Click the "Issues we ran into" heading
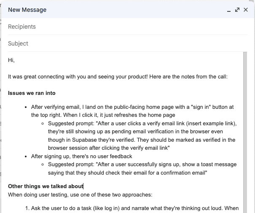 coord(32,93)
